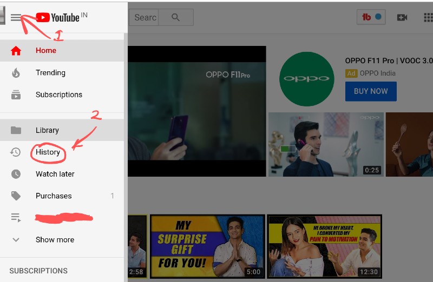
Task: Click the green OPPO channel logo
Action: pyautogui.click(x=306, y=79)
